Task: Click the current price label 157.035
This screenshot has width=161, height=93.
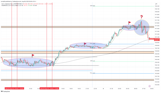Action: tap(157, 39)
